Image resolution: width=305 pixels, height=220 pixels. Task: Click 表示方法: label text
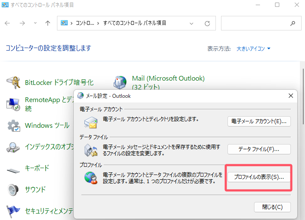pyautogui.click(x=219, y=48)
